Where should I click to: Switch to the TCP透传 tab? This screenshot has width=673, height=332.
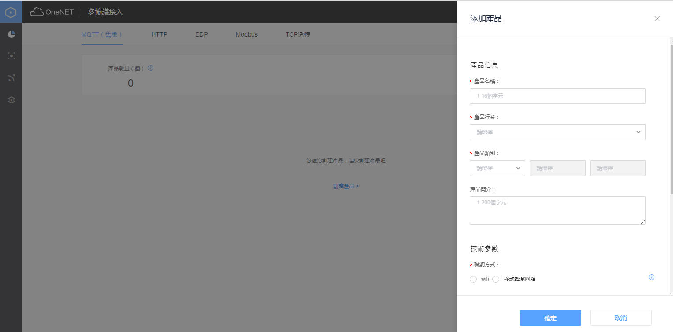(298, 34)
